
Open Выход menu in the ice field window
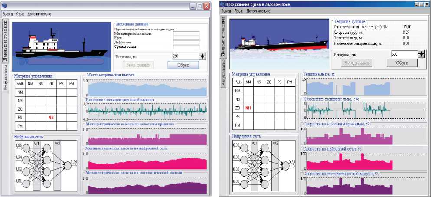tap(226, 10)
